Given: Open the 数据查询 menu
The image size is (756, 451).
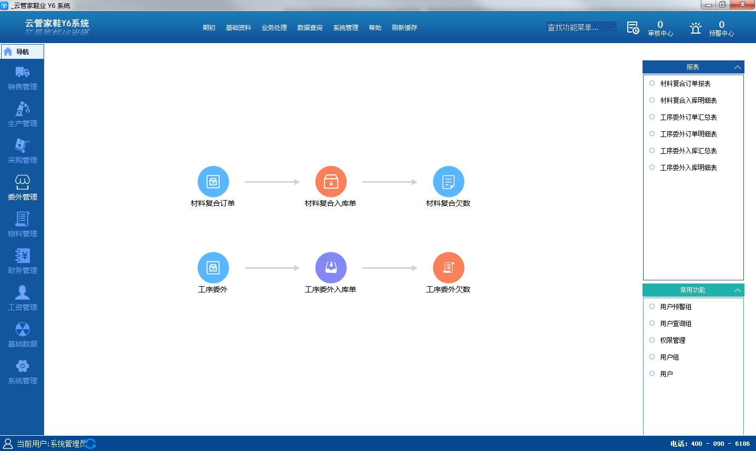Looking at the screenshot, I should [310, 28].
